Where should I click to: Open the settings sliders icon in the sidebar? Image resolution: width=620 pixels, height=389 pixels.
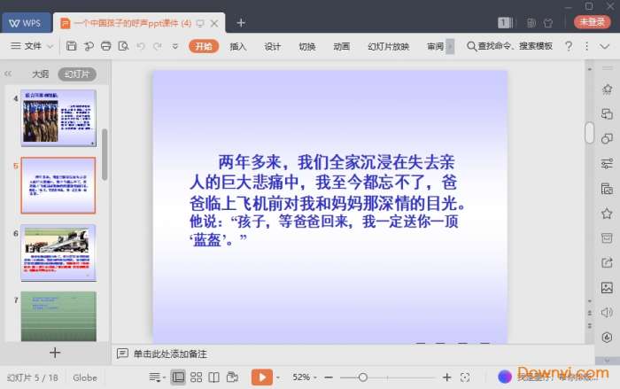point(607,163)
